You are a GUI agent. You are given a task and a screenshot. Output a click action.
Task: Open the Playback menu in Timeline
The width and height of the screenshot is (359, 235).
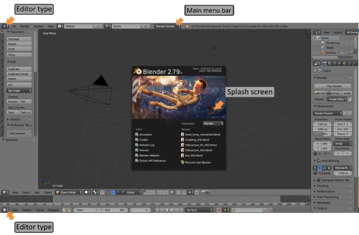point(54,210)
